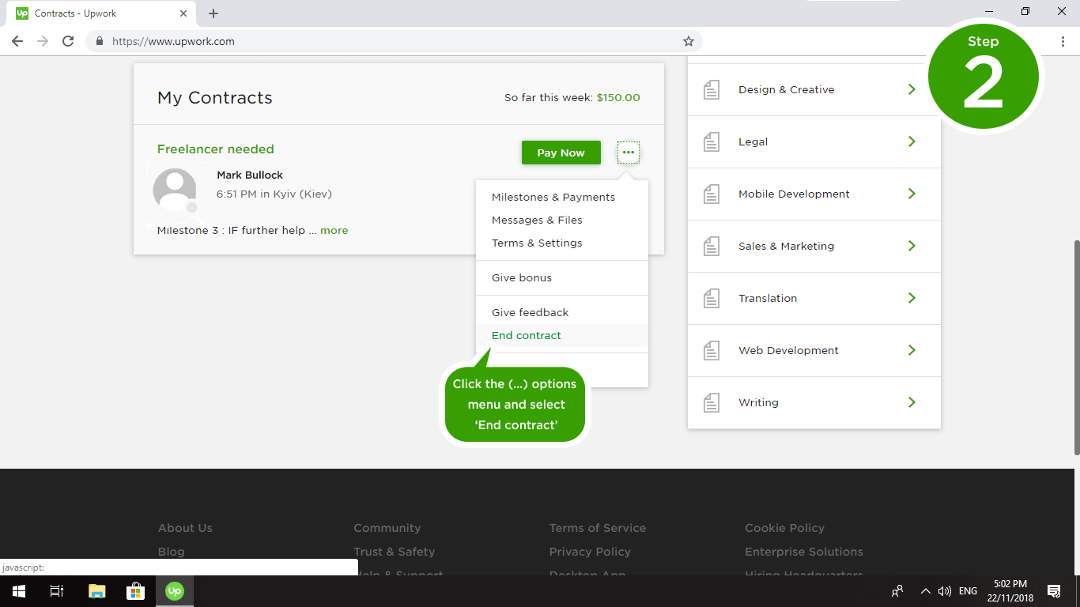Go forward using the browser forward arrow
Viewport: 1080px width, 607px height.
(x=43, y=41)
